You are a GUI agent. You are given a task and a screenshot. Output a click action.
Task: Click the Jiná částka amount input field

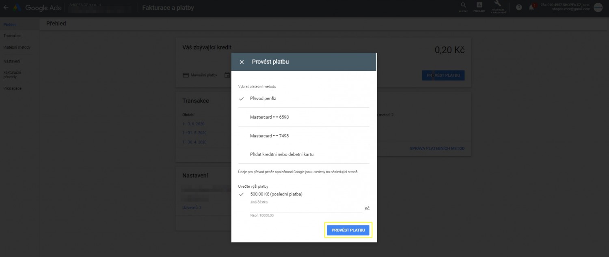[306, 208]
